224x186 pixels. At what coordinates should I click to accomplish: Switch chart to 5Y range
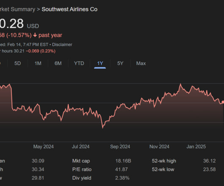coord(120,63)
